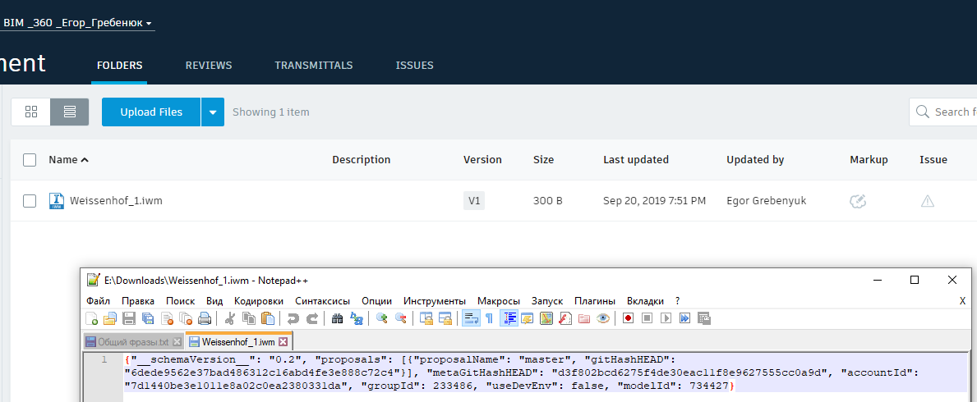Toggle monitoring eye icon in Notepad++

click(x=602, y=318)
